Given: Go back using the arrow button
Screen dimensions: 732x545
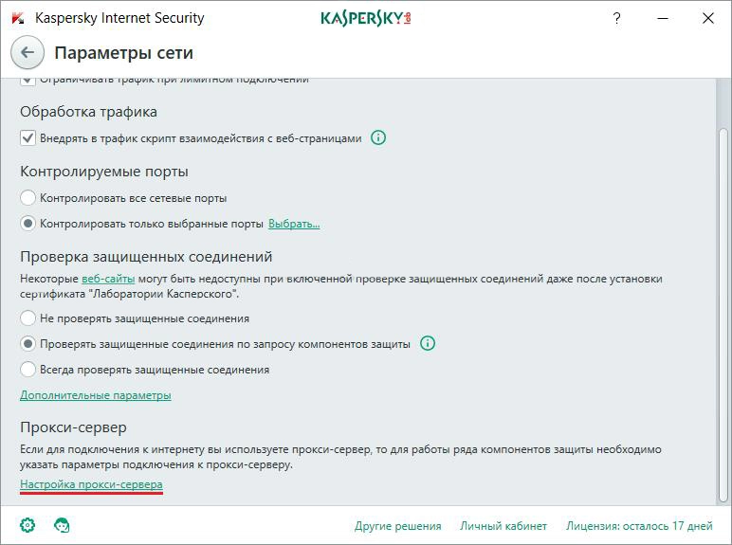Looking at the screenshot, I should (x=27, y=52).
